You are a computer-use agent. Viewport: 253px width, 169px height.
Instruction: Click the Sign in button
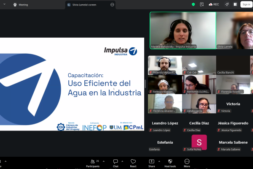point(246,5)
